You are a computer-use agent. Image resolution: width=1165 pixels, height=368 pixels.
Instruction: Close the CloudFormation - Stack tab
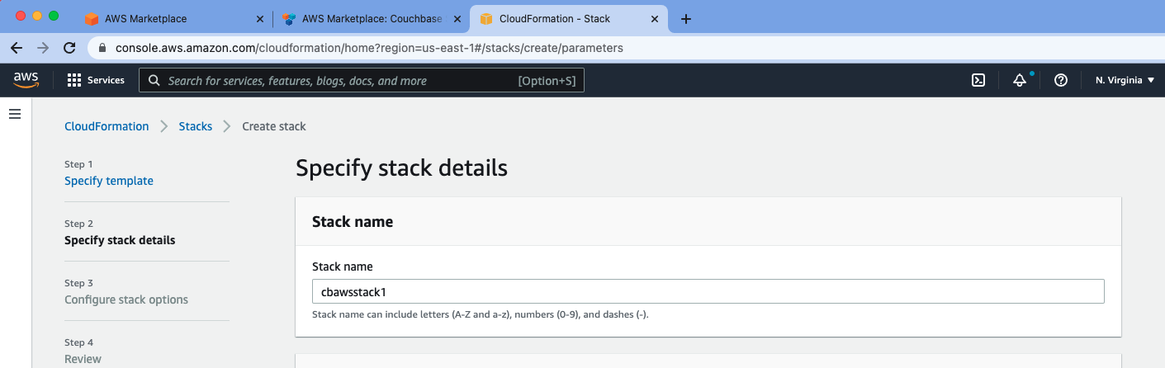654,19
